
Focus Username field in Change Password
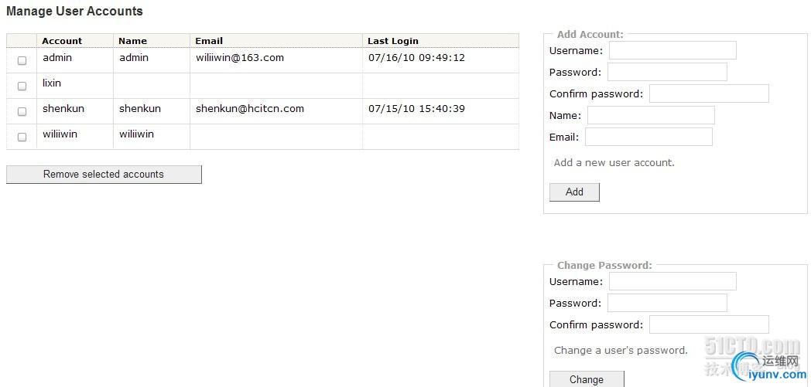672,282
